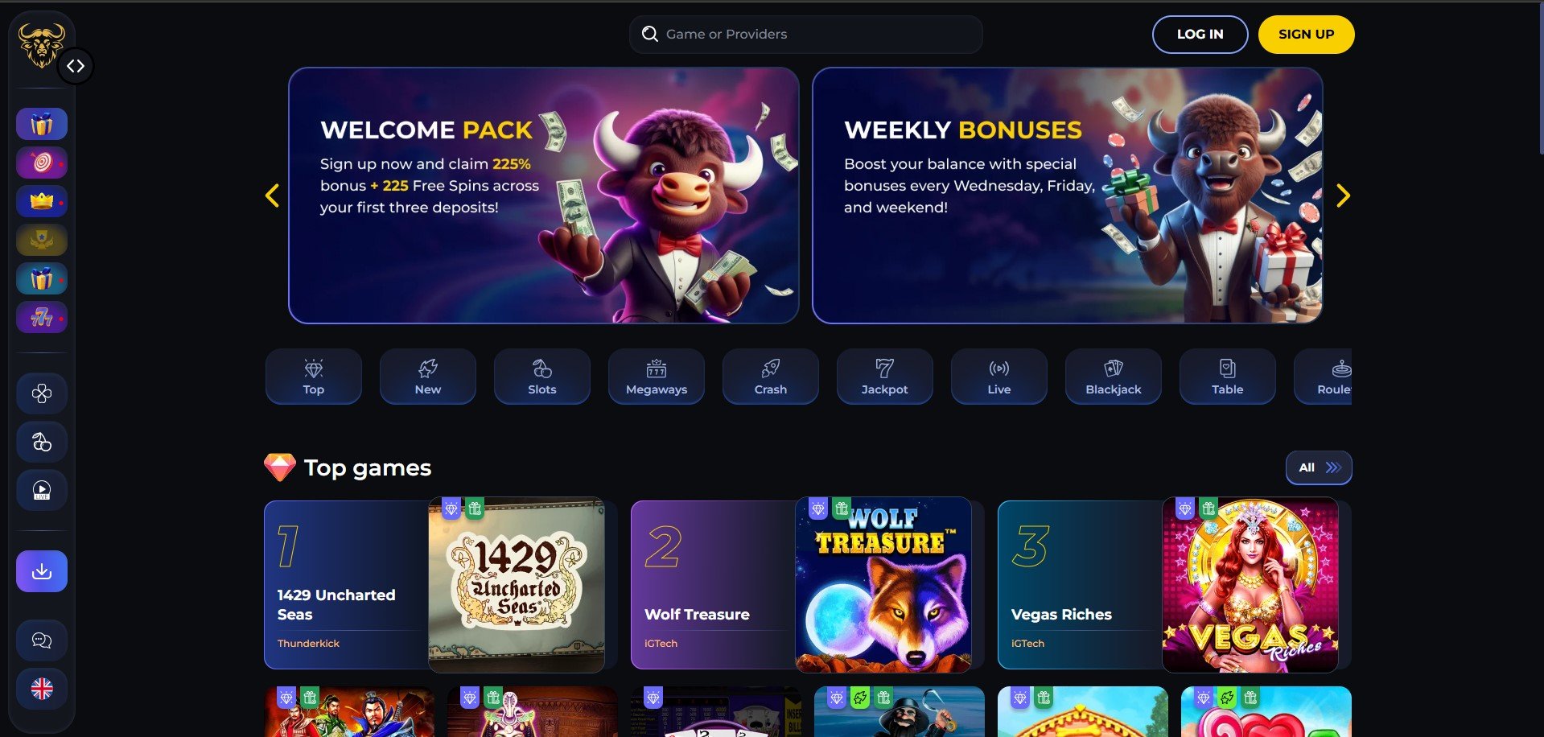Click the download app icon in sidebar
The height and width of the screenshot is (737, 1544).
[42, 571]
